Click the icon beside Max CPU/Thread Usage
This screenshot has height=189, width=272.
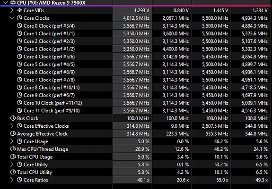tap(13, 149)
